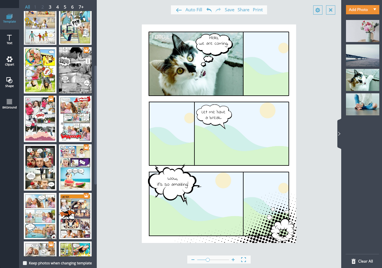
Task: Open the Template panel
Action: click(10, 18)
